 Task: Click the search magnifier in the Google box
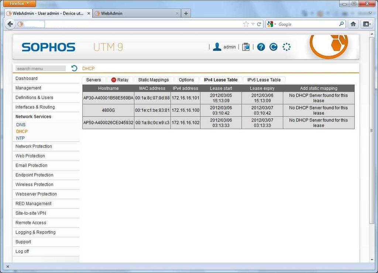341,24
